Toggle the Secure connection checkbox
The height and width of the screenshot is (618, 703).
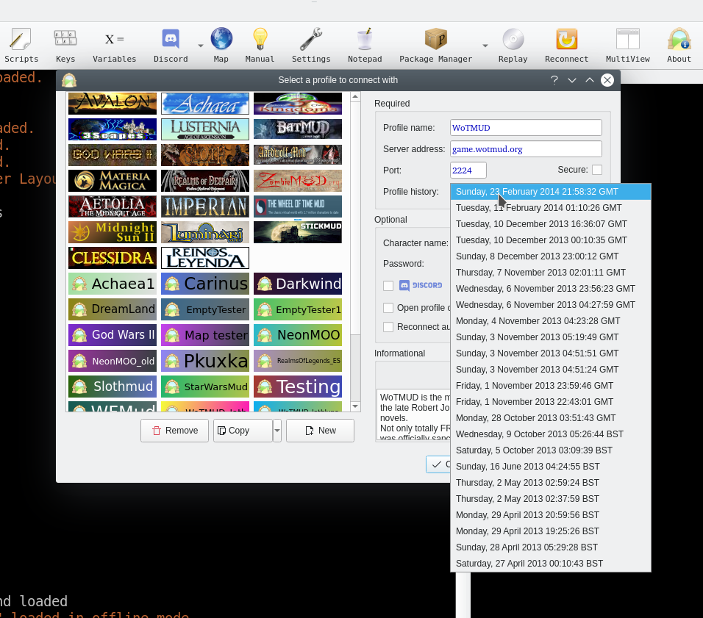(x=597, y=170)
